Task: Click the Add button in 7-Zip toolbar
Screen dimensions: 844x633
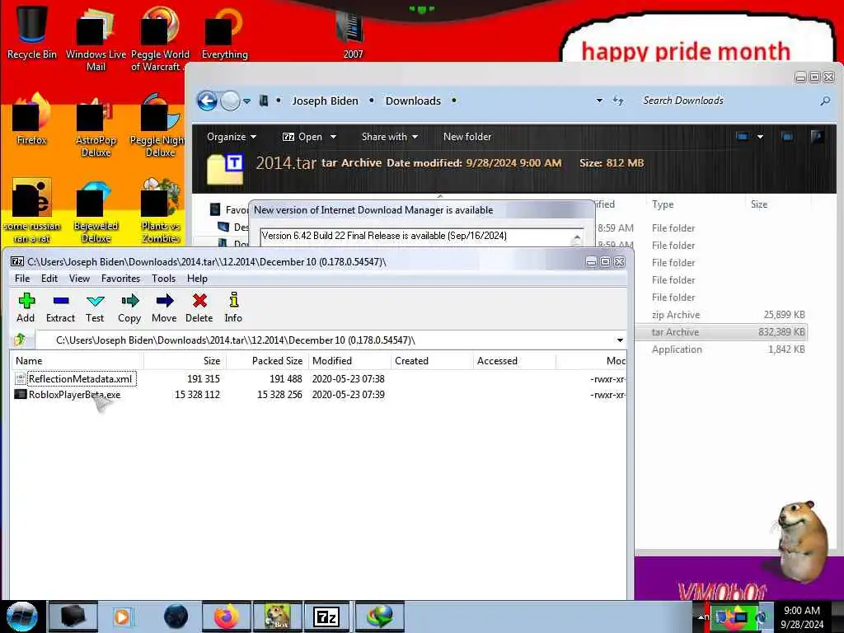Action: pyautogui.click(x=26, y=307)
